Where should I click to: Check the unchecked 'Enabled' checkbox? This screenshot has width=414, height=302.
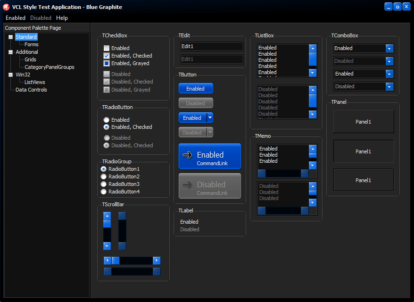[107, 48]
